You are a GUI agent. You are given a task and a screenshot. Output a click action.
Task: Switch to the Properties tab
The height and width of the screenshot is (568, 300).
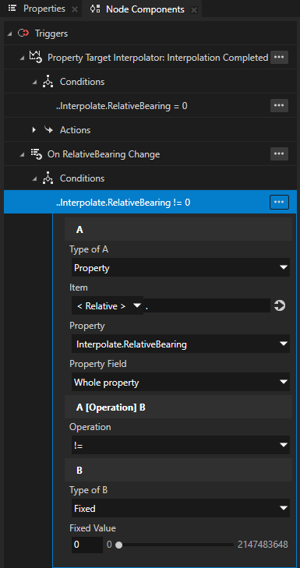pyautogui.click(x=37, y=9)
